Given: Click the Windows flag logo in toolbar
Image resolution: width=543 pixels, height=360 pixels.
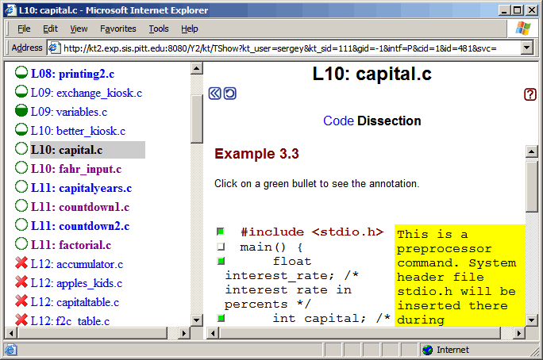Looking at the screenshot, I should tap(523, 29).
